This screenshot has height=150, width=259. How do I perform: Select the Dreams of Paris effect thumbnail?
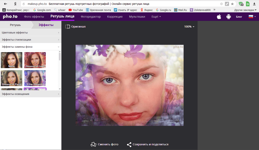pos(12,78)
